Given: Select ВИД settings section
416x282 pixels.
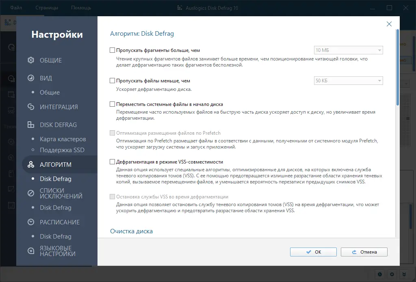Looking at the screenshot, I should 46,78.
